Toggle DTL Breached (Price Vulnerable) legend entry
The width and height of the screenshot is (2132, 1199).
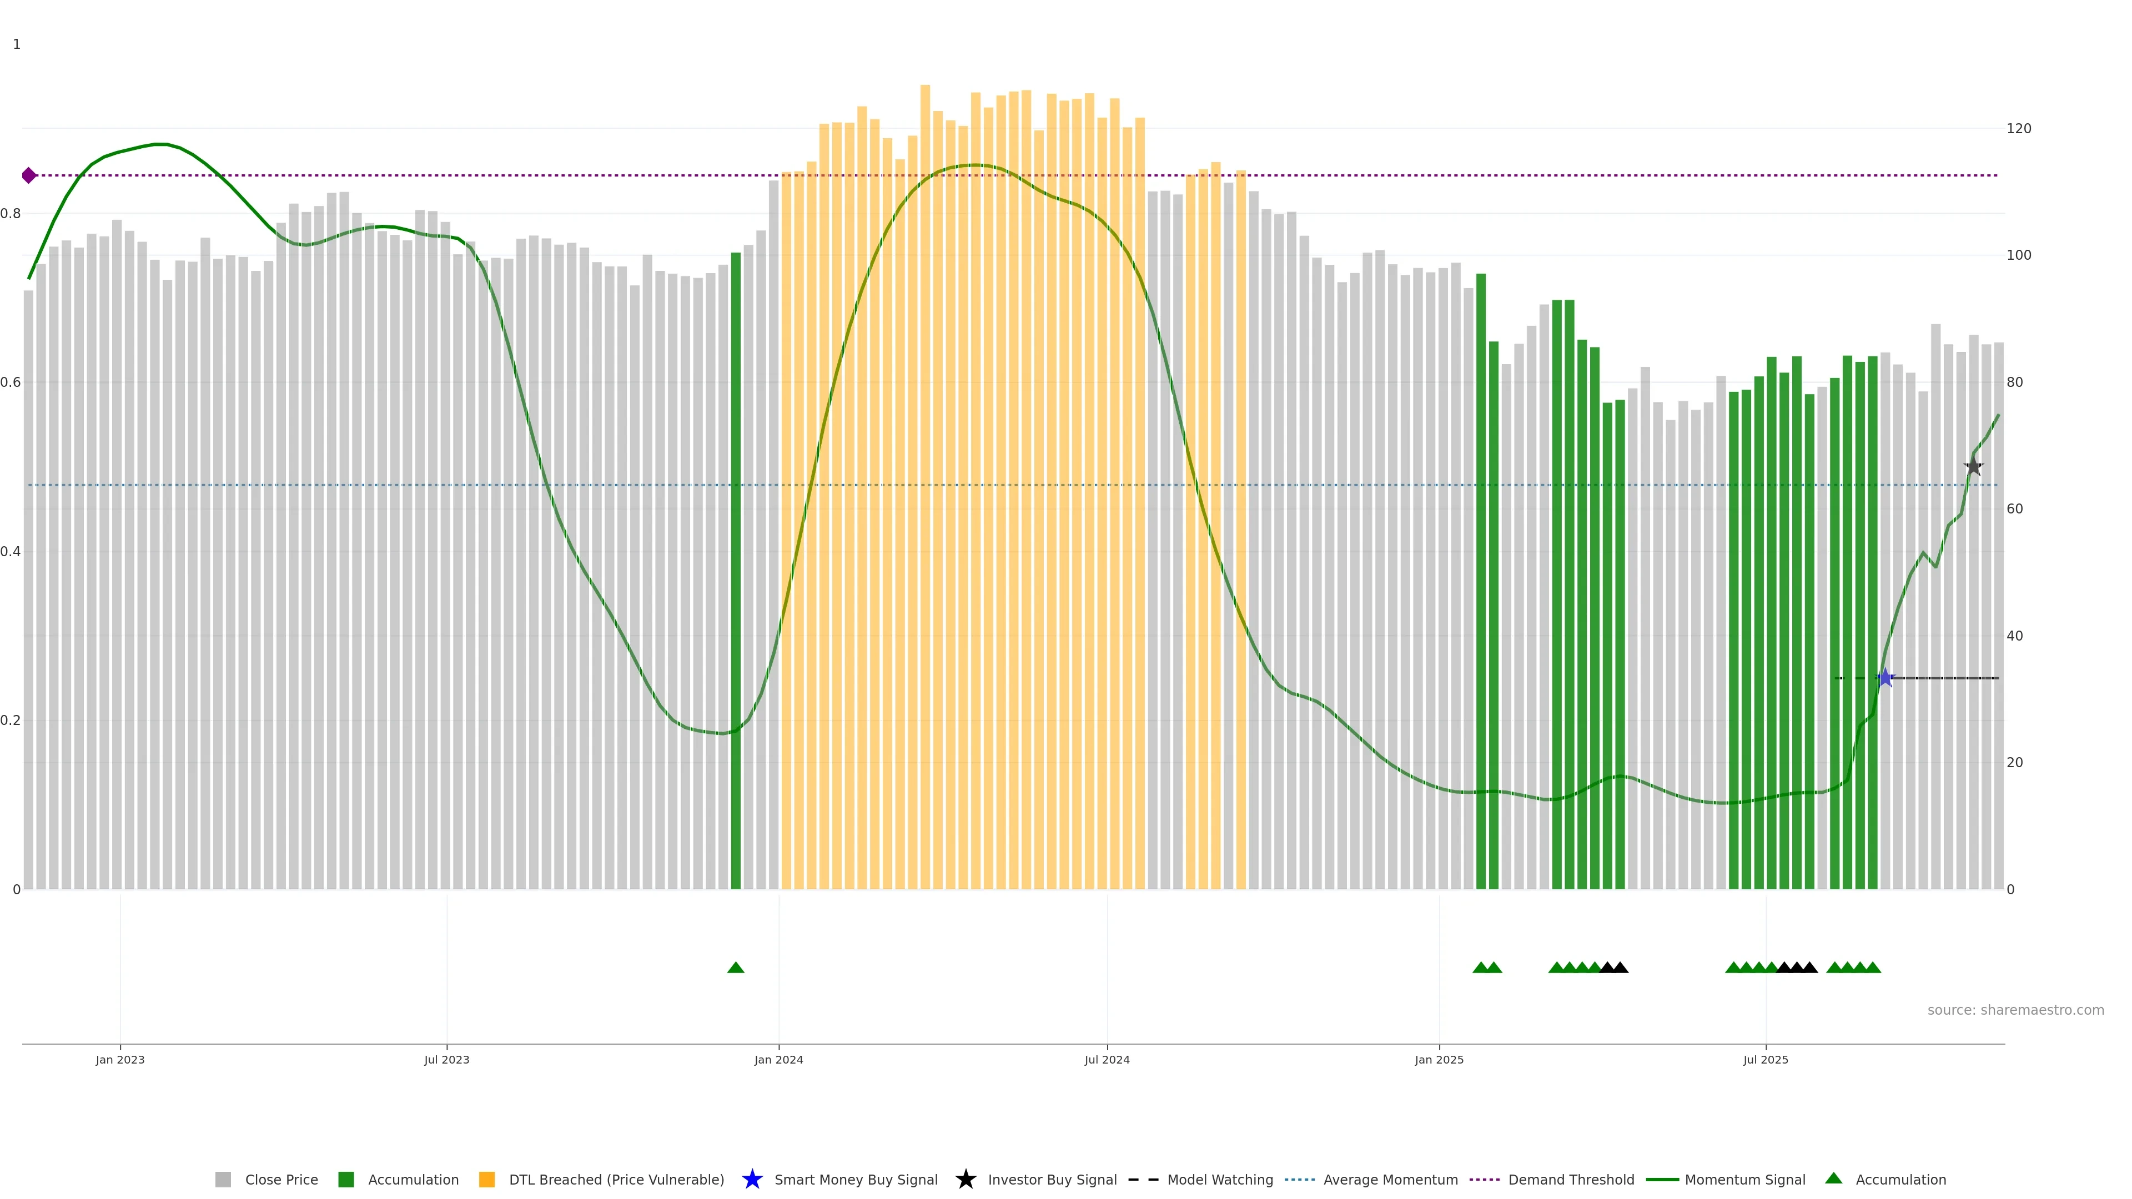616,1179
